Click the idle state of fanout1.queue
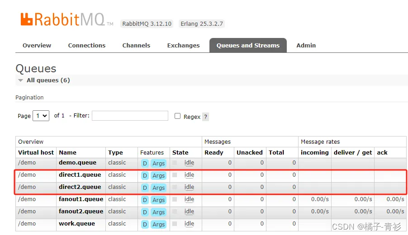 pyautogui.click(x=189, y=199)
